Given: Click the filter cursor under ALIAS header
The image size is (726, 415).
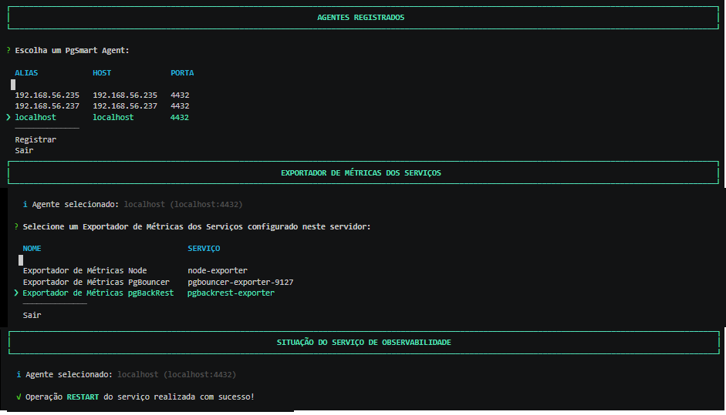Looking at the screenshot, I should point(13,85).
